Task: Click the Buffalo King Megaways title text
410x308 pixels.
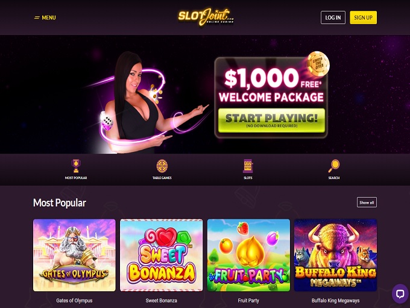Action: (x=335, y=301)
